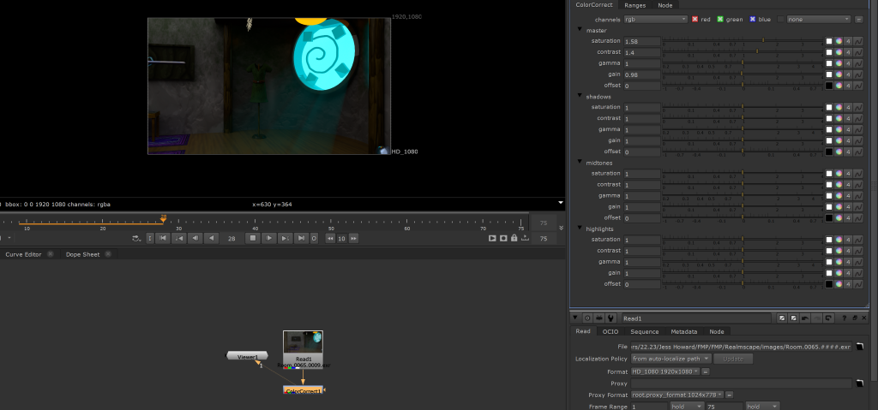878x410 pixels.
Task: Click master saturation slider handle
Action: (x=763, y=40)
